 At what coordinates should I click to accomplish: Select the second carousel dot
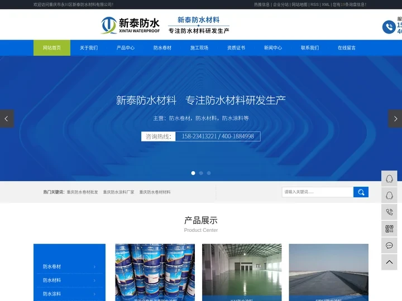coord(201,173)
